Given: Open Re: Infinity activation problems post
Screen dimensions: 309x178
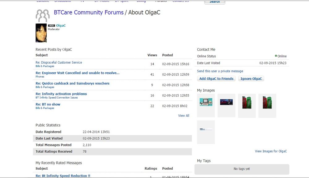Looking at the screenshot, I should 61,94.
